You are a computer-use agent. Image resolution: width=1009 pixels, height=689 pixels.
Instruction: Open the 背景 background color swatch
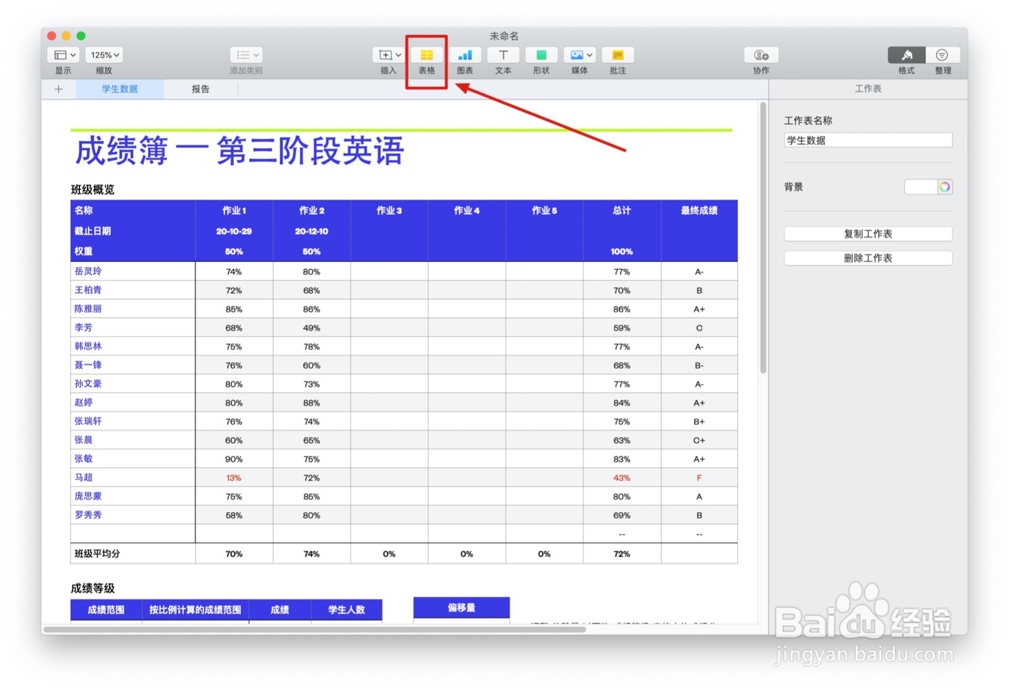(928, 187)
